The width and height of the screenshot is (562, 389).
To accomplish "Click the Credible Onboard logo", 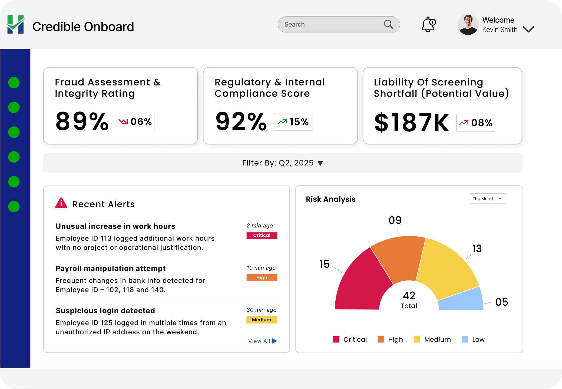I will point(16,25).
